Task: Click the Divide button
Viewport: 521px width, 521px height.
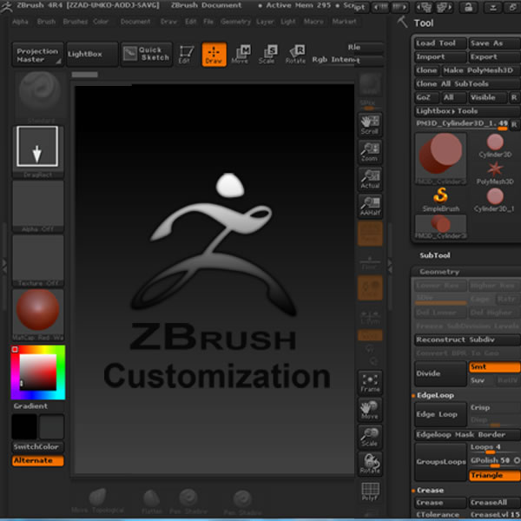Action: (x=440, y=373)
